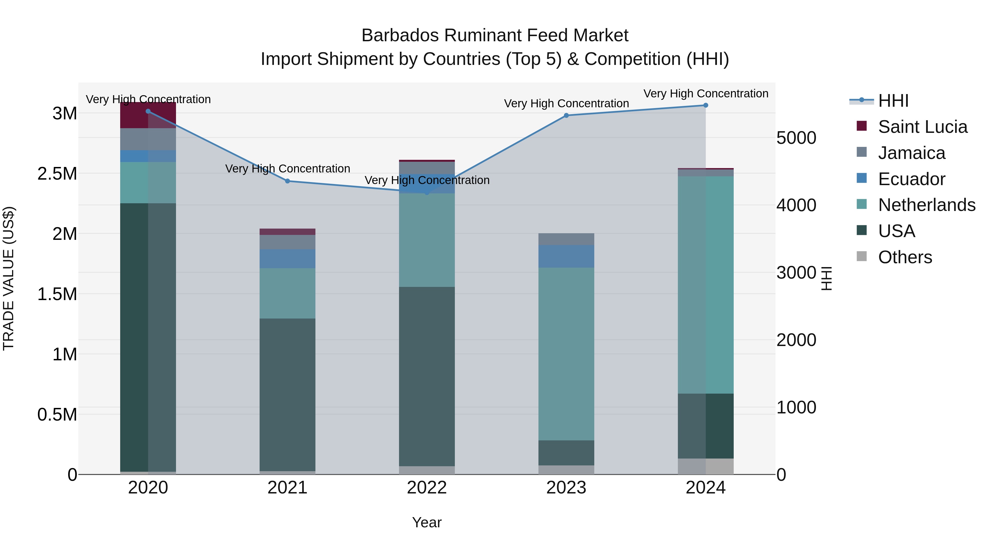Click the Saint Lucia segment of 2020 bar
Image resolution: width=990 pixels, height=557 pixels.
click(148, 115)
